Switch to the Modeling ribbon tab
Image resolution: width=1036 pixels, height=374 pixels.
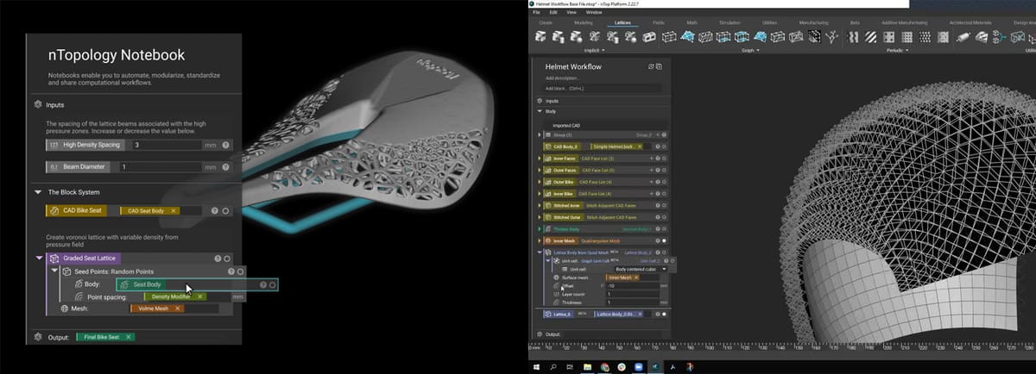pos(584,23)
